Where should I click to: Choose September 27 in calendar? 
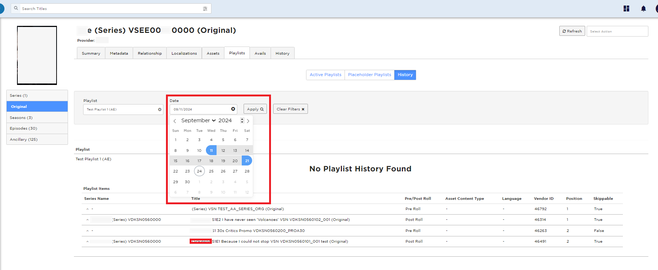(x=235, y=171)
